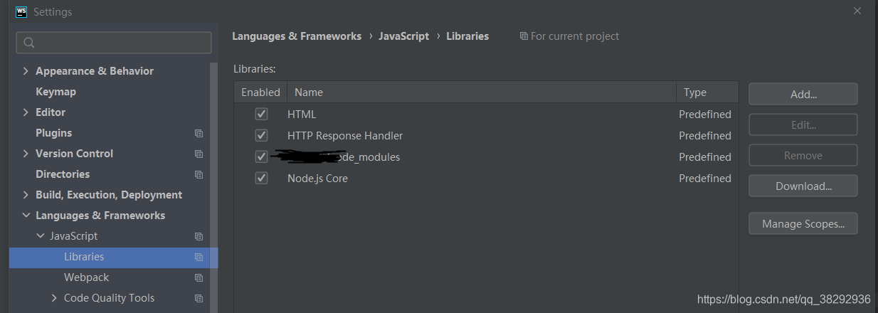The height and width of the screenshot is (313, 878).
Task: Expand Build, Execution, Deployment section
Action: coord(26,195)
